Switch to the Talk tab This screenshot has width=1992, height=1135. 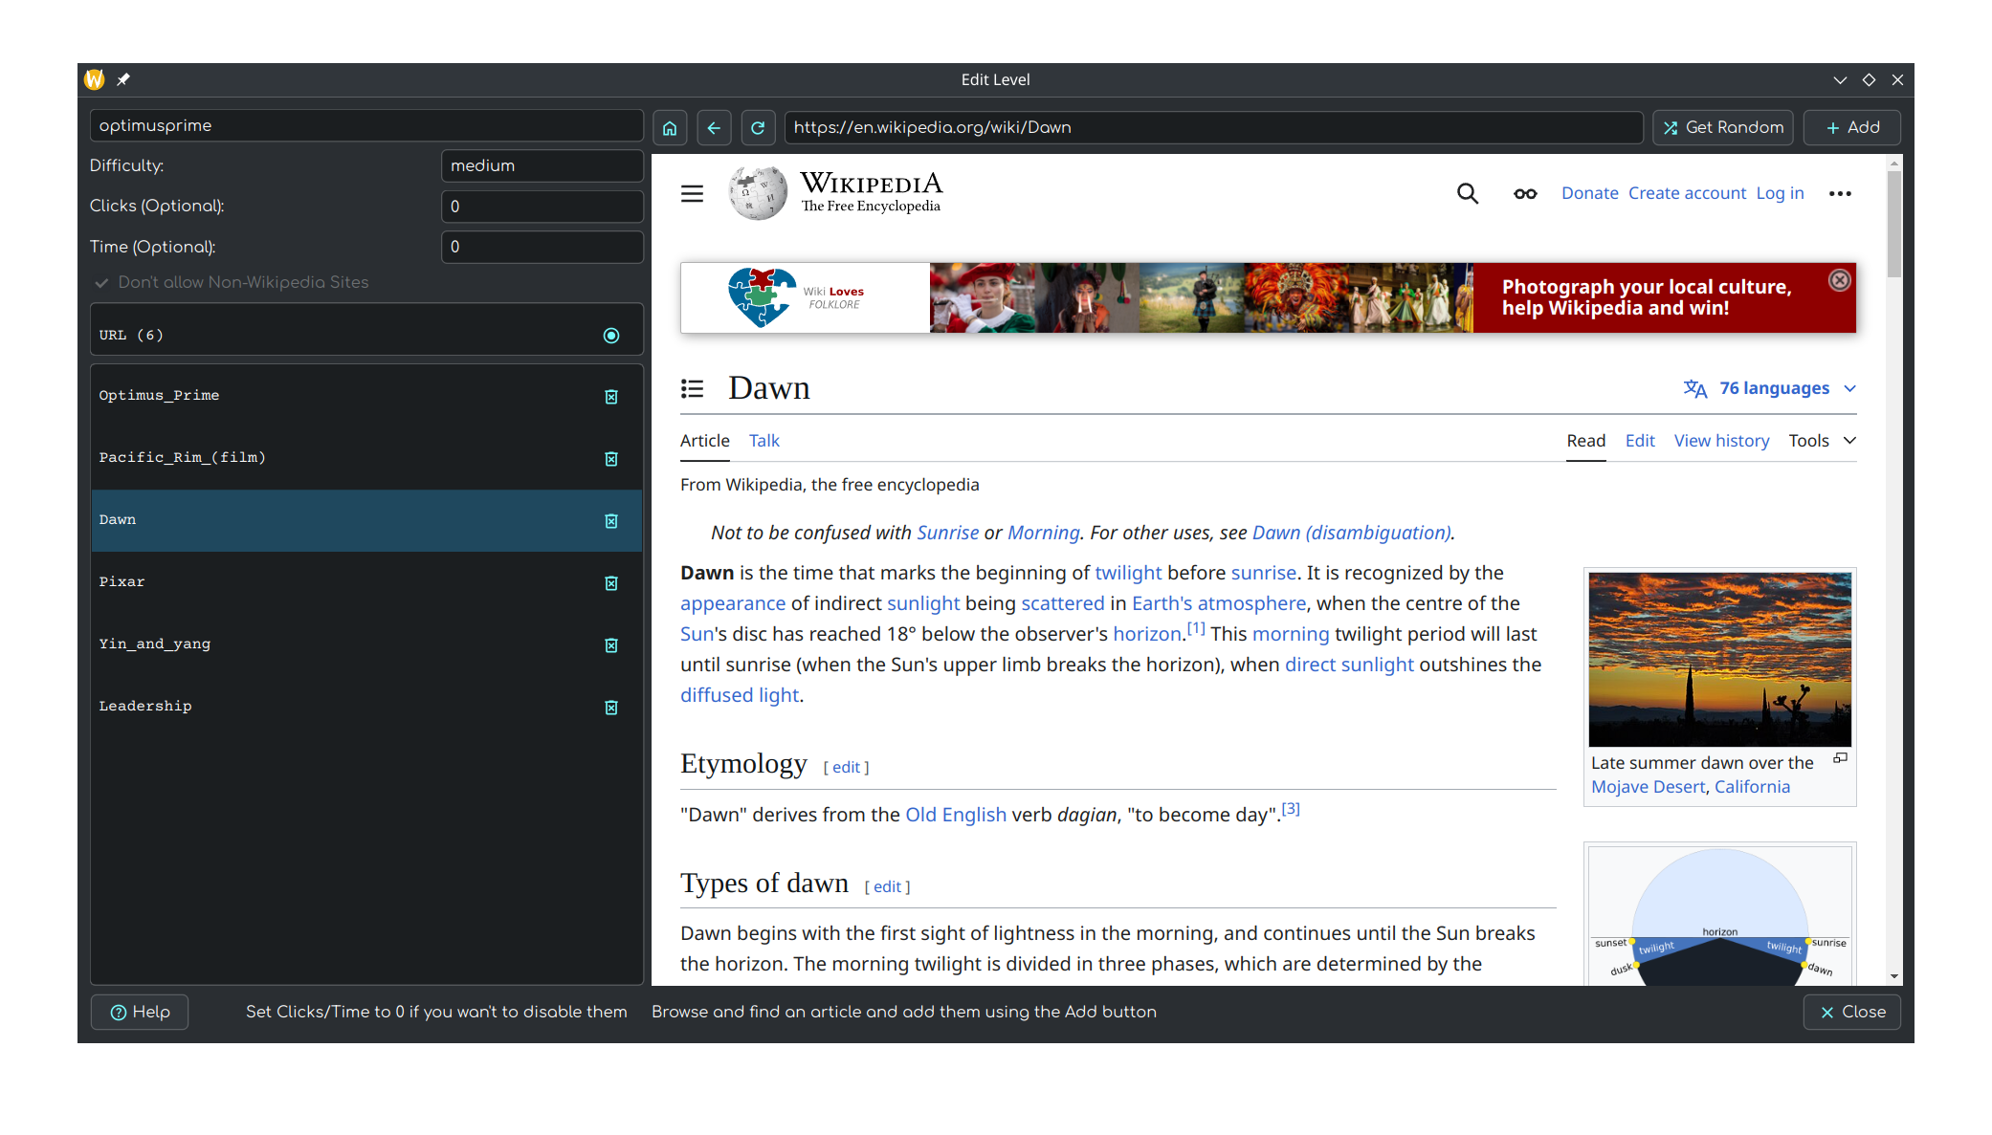click(x=764, y=441)
